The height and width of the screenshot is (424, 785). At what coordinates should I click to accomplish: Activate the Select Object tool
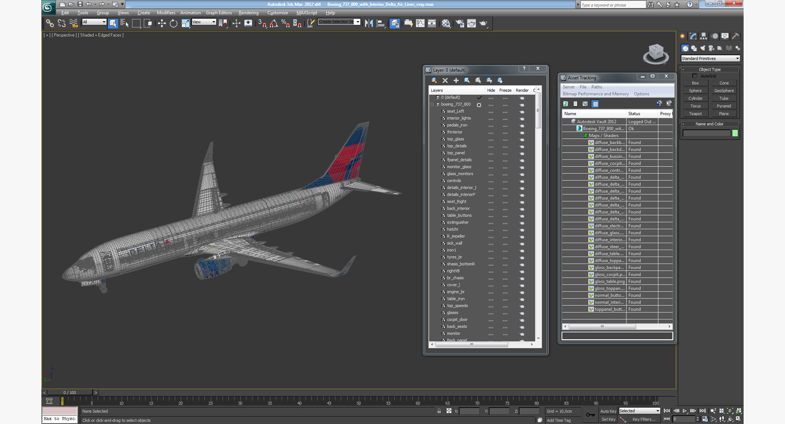click(113, 23)
